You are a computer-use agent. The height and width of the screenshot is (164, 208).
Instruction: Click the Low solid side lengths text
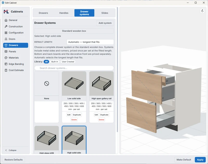[74, 106]
